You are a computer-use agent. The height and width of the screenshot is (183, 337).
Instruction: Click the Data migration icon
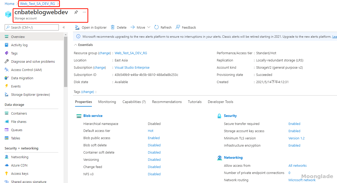[x=7, y=78]
